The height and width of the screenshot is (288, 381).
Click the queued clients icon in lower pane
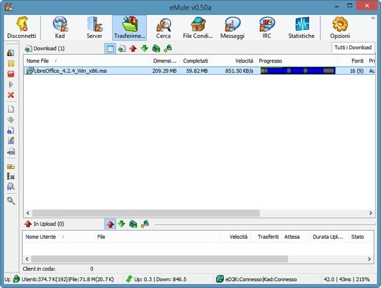(133, 224)
